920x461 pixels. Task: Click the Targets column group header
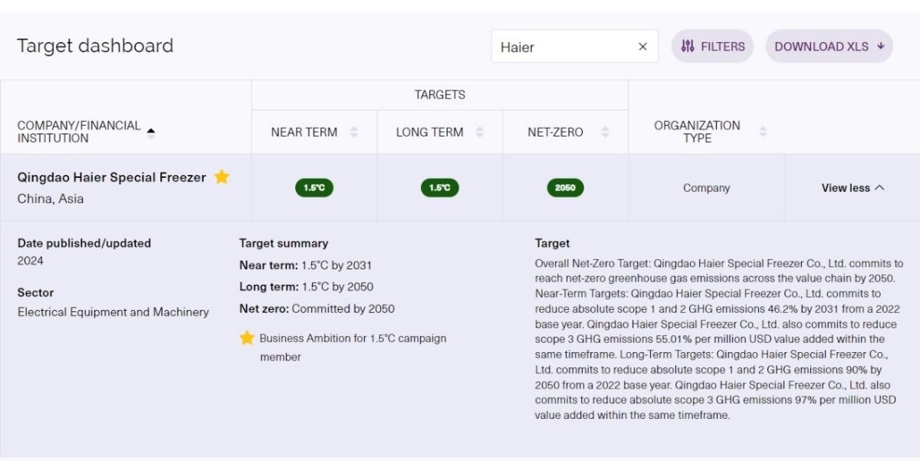(440, 95)
